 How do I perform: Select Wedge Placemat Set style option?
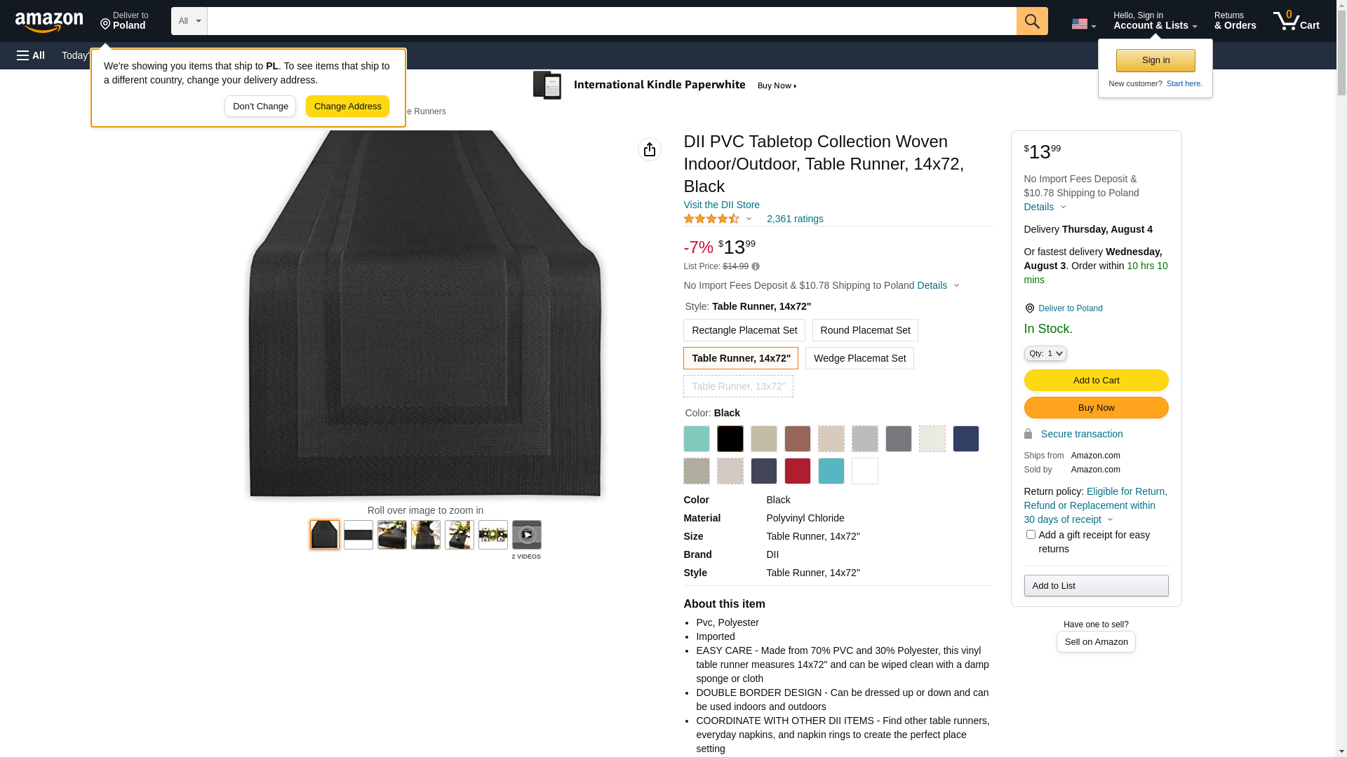click(859, 358)
